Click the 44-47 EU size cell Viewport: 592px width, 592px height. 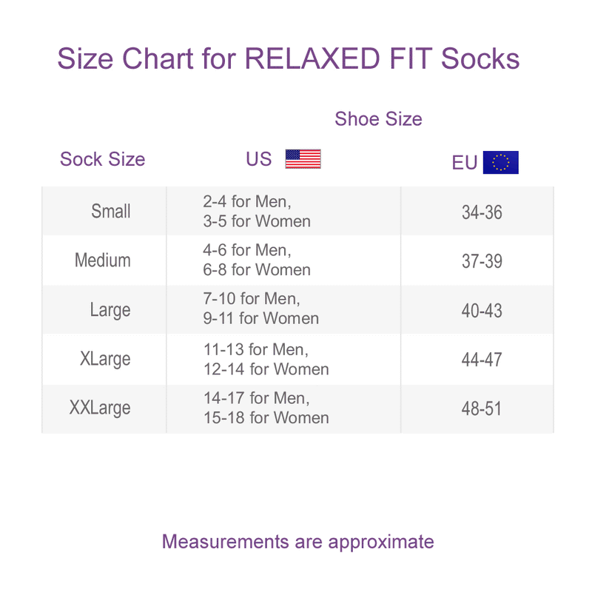pos(482,360)
